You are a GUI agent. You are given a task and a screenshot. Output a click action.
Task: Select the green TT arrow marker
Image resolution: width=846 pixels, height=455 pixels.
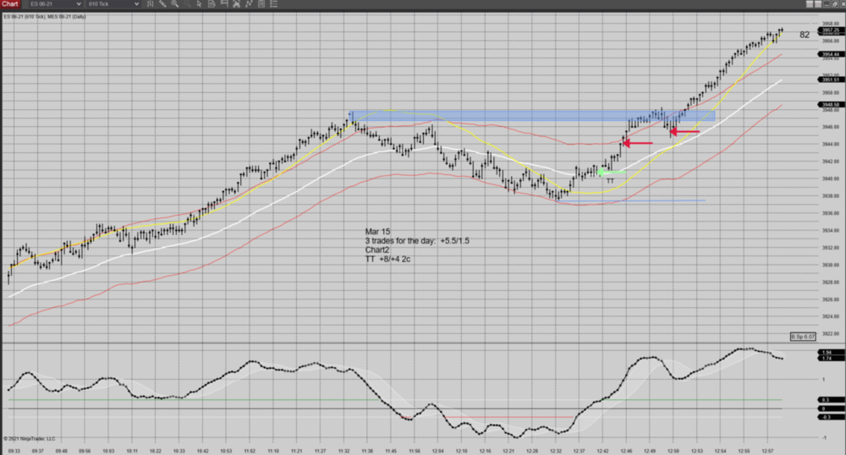point(610,173)
